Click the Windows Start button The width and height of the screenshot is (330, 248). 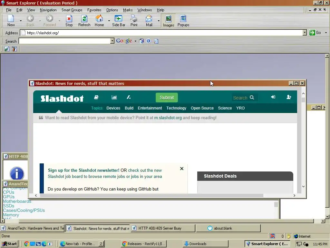(9, 244)
